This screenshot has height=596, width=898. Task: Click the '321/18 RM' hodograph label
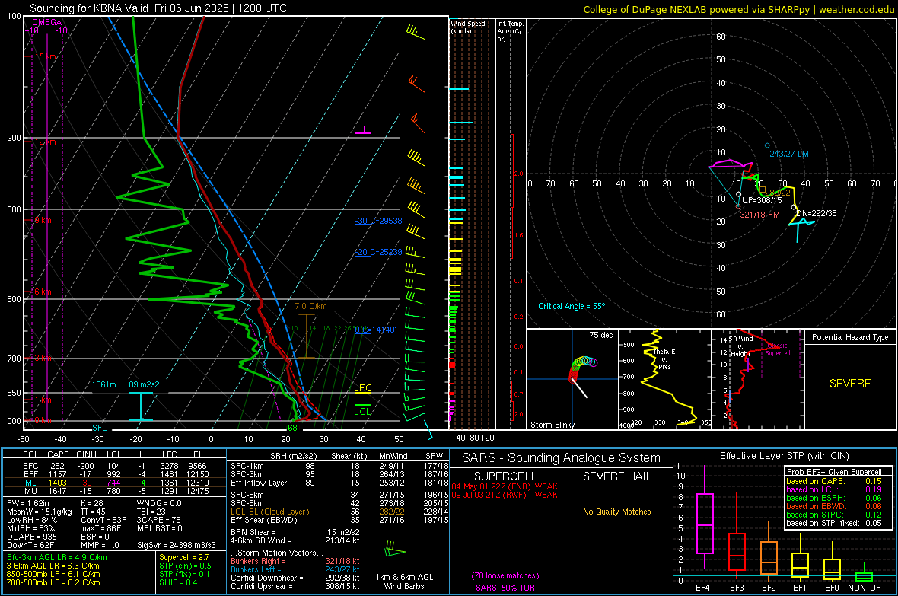(x=760, y=215)
